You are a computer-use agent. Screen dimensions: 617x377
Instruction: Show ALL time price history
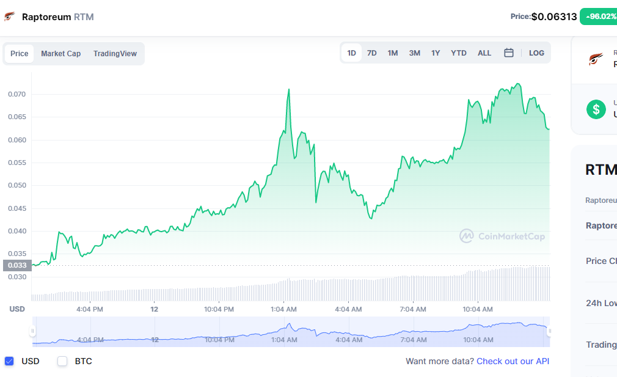484,53
